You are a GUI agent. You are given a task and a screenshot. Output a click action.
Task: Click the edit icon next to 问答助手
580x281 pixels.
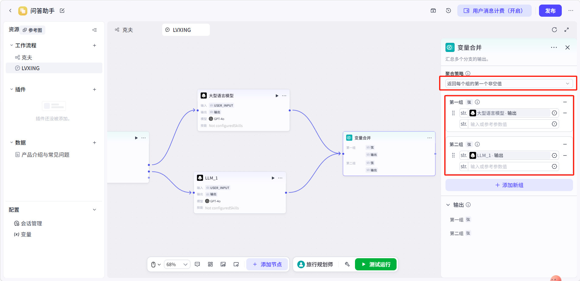tap(62, 11)
